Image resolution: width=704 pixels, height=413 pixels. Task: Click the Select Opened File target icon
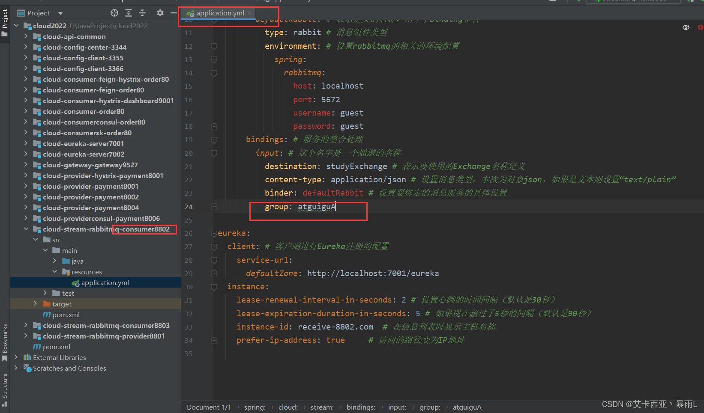[114, 13]
